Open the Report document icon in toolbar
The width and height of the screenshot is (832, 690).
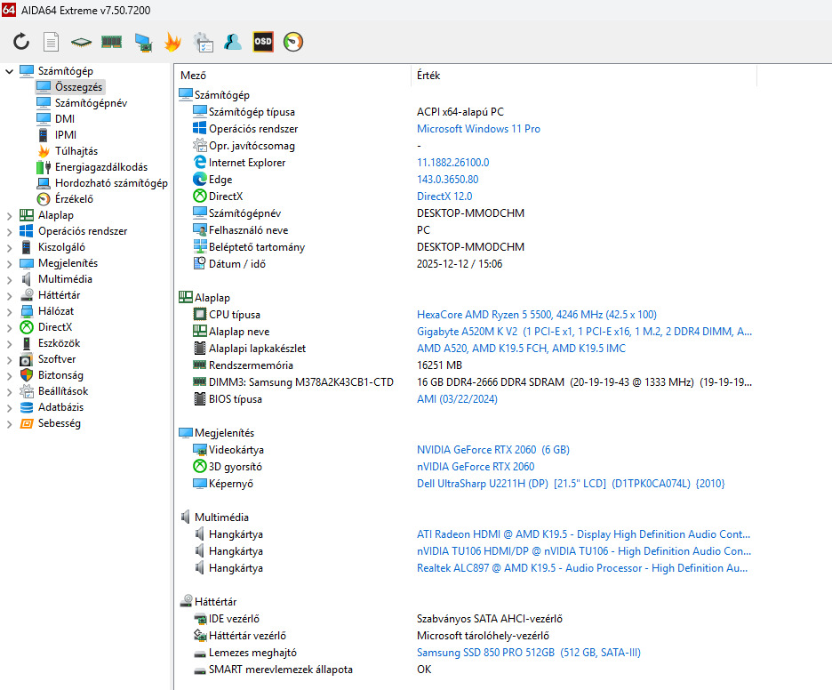click(x=51, y=42)
